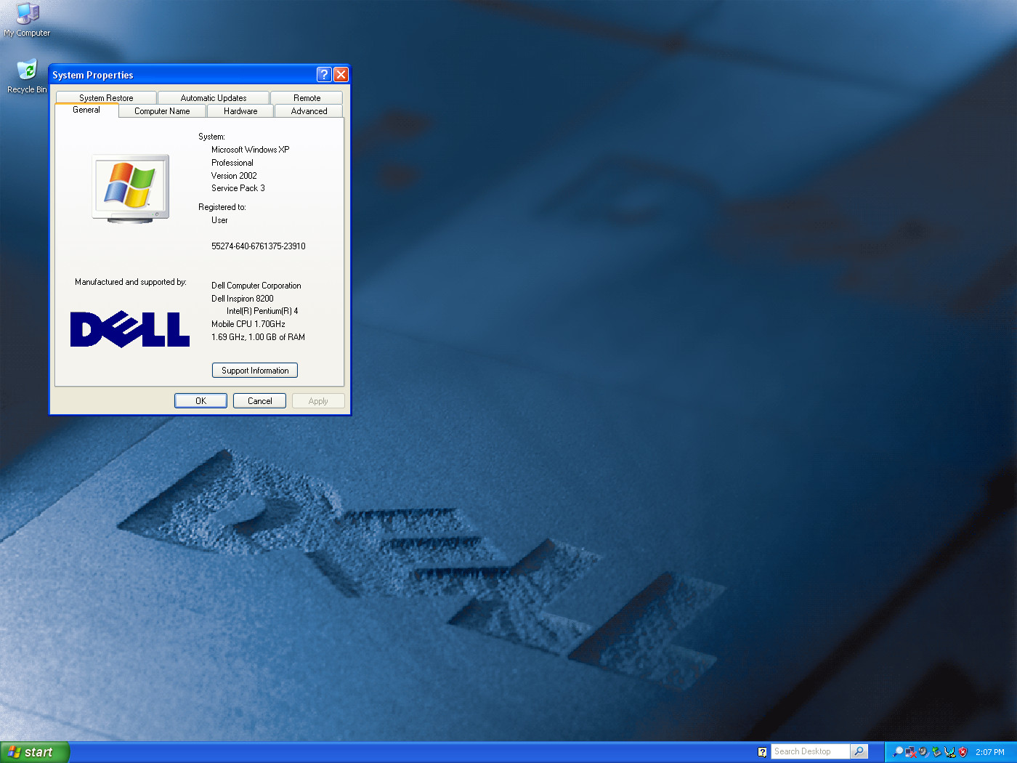1017x763 pixels.
Task: Click the registered User name text
Action: [x=219, y=220]
